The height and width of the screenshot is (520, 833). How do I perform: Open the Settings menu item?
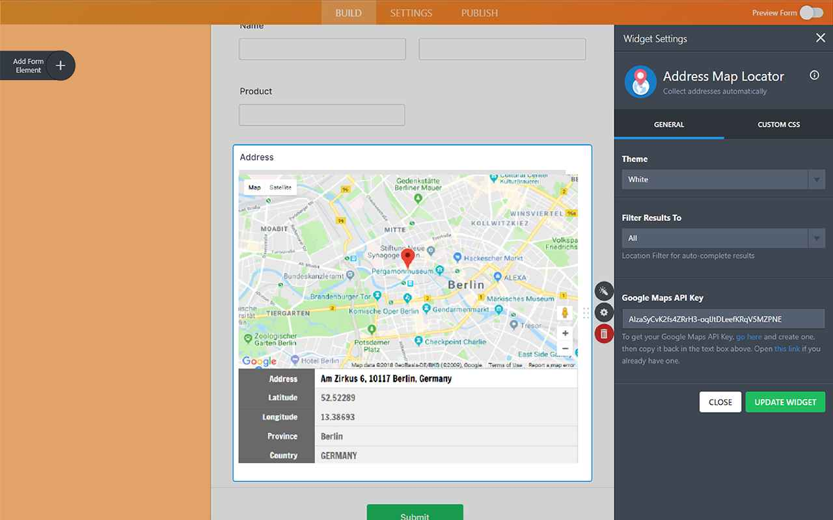(411, 12)
